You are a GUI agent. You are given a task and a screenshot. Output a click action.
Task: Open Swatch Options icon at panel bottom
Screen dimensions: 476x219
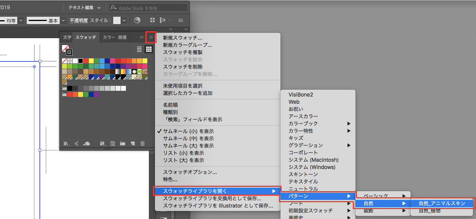(x=113, y=143)
